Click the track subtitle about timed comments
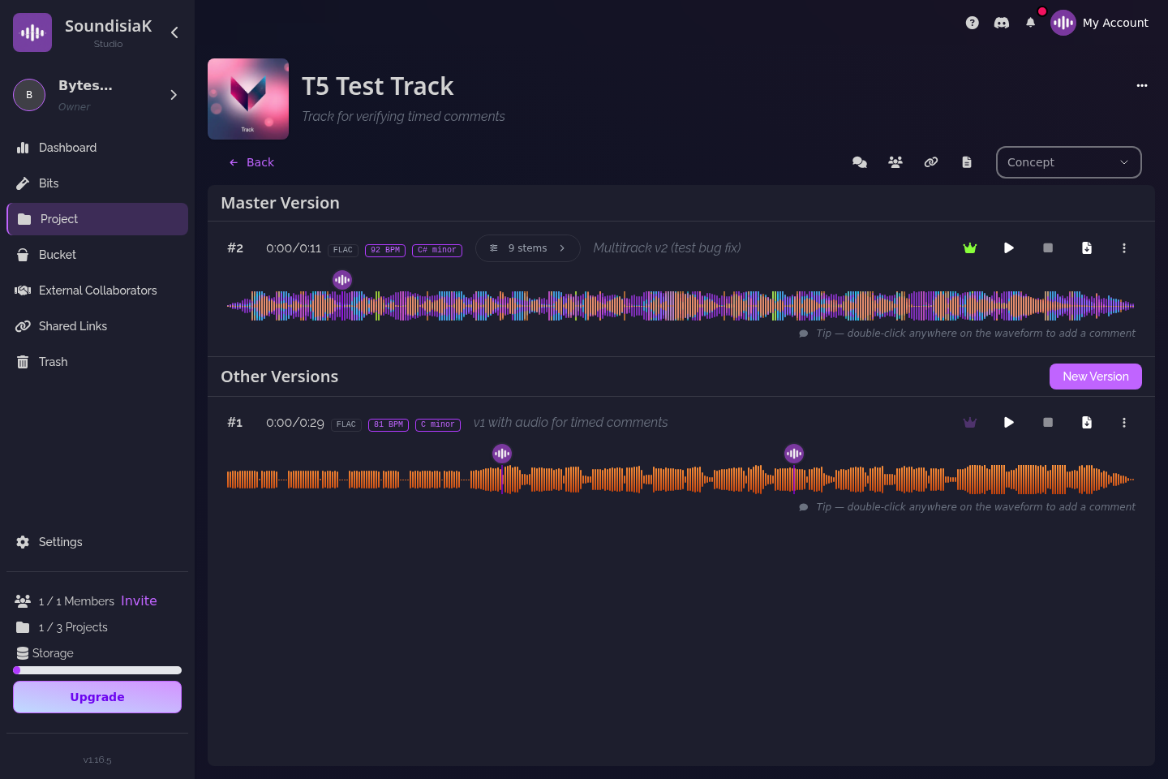Viewport: 1168px width, 779px height. (x=403, y=117)
